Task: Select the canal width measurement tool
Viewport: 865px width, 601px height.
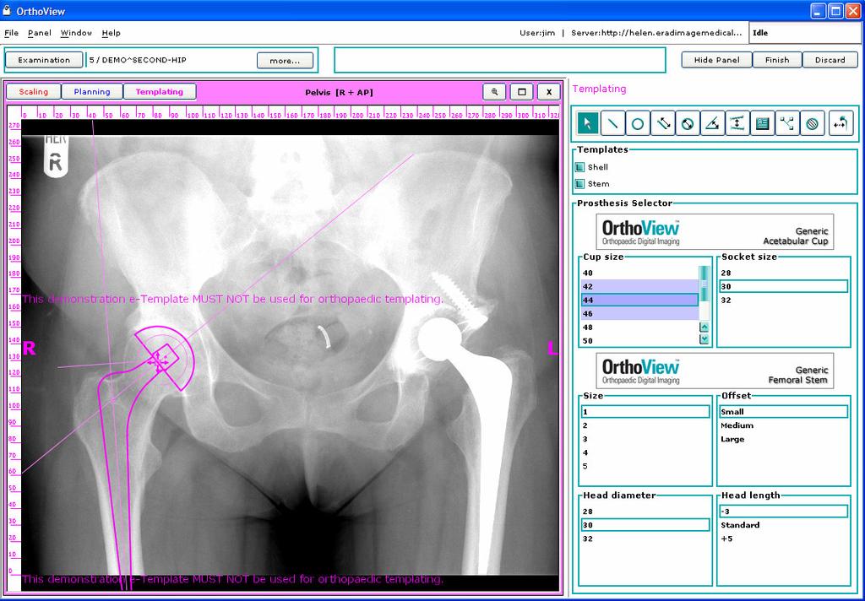Action: (737, 123)
